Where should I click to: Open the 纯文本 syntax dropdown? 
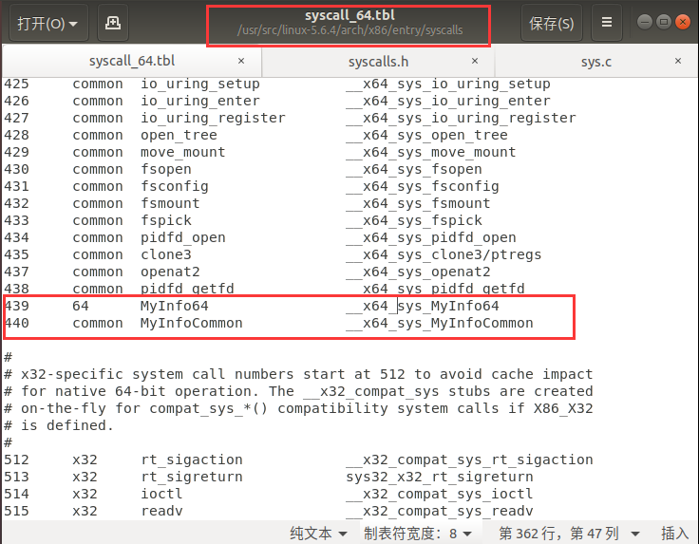(x=318, y=533)
